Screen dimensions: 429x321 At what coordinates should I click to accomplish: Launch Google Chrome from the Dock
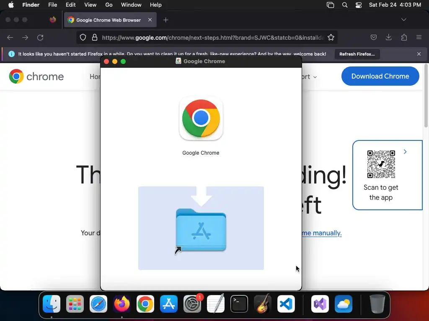click(145, 304)
